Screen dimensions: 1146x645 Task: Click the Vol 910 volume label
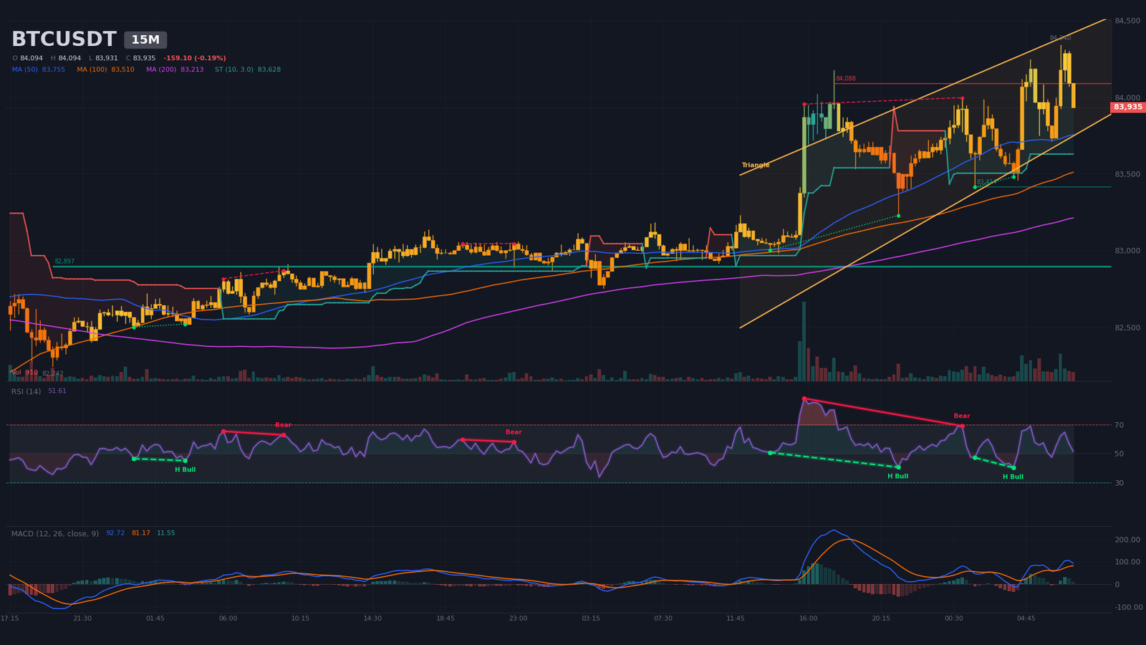tap(24, 373)
